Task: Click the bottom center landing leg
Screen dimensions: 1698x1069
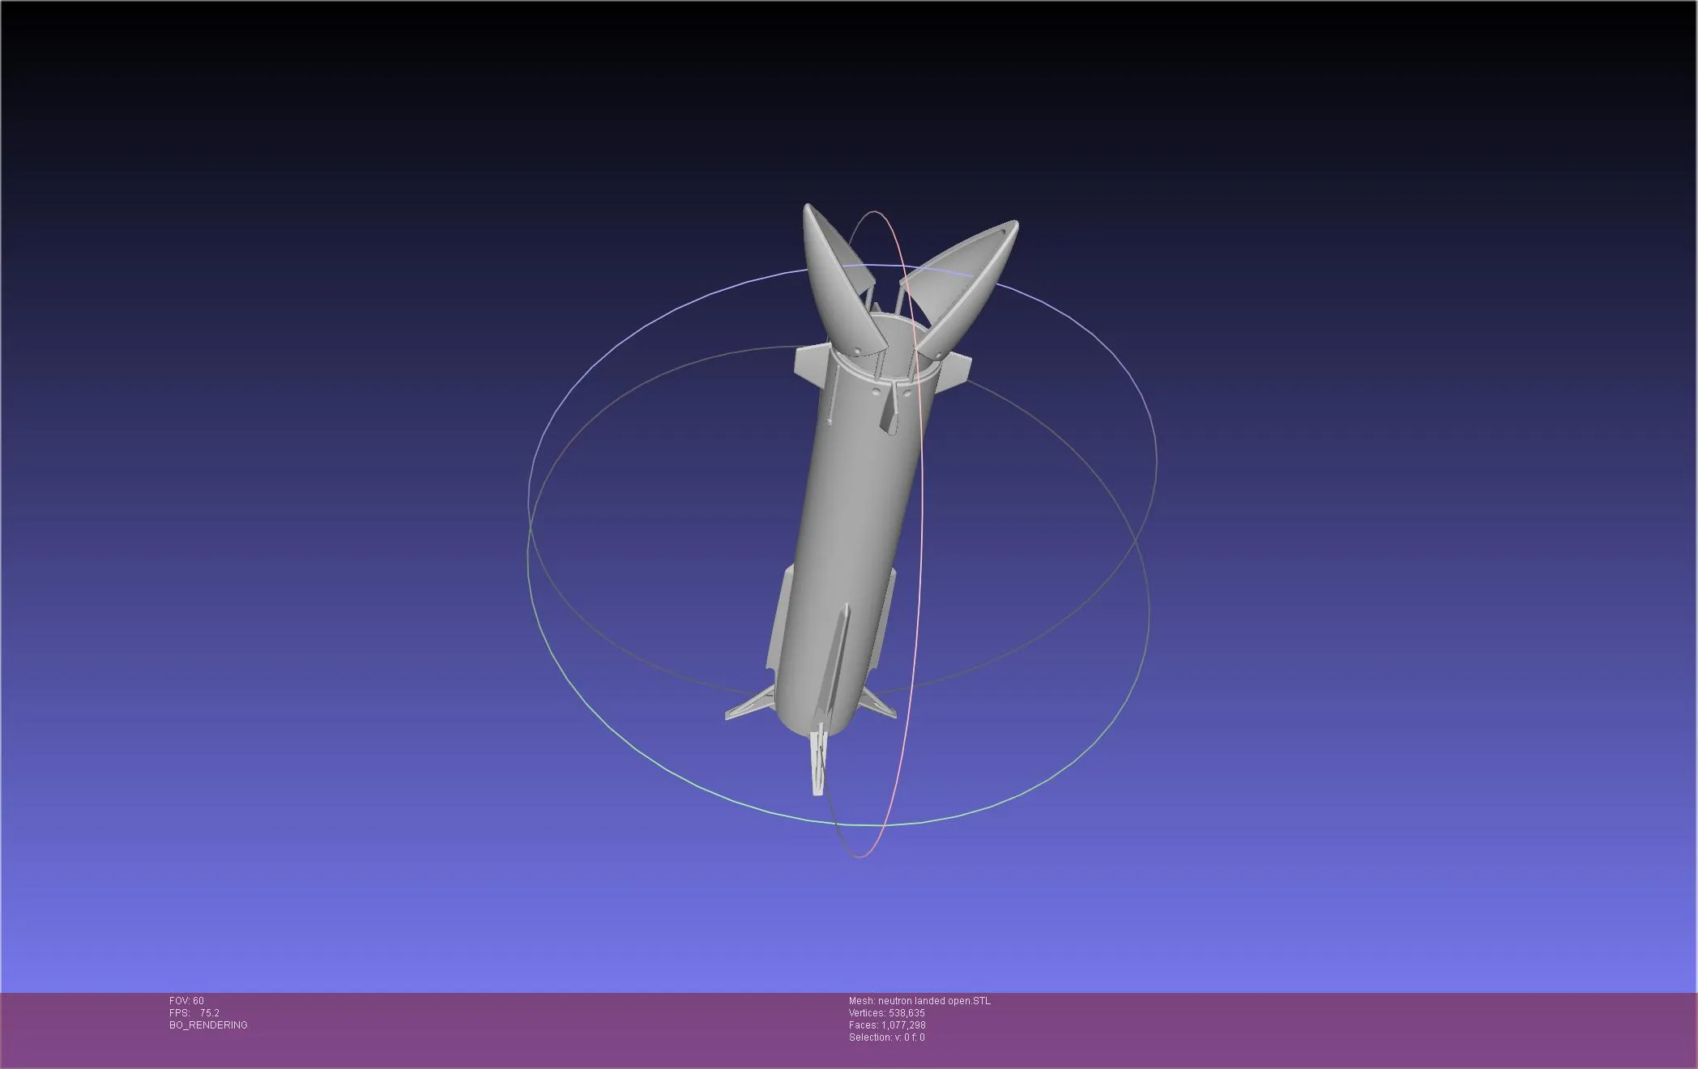Action: click(x=820, y=761)
